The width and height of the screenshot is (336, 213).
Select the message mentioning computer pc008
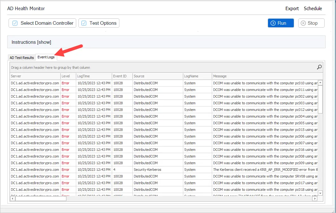[265, 156]
